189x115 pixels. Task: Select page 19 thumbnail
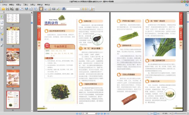pyautogui.click(x=13, y=57)
